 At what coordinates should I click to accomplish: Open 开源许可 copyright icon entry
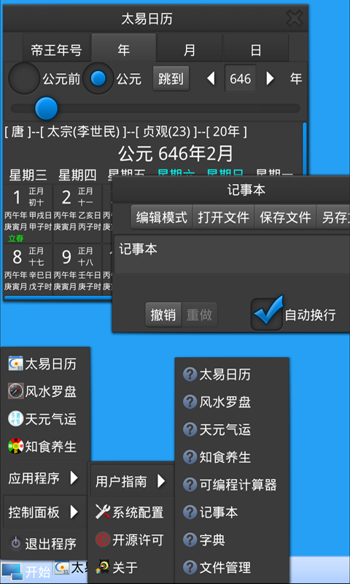click(x=103, y=539)
